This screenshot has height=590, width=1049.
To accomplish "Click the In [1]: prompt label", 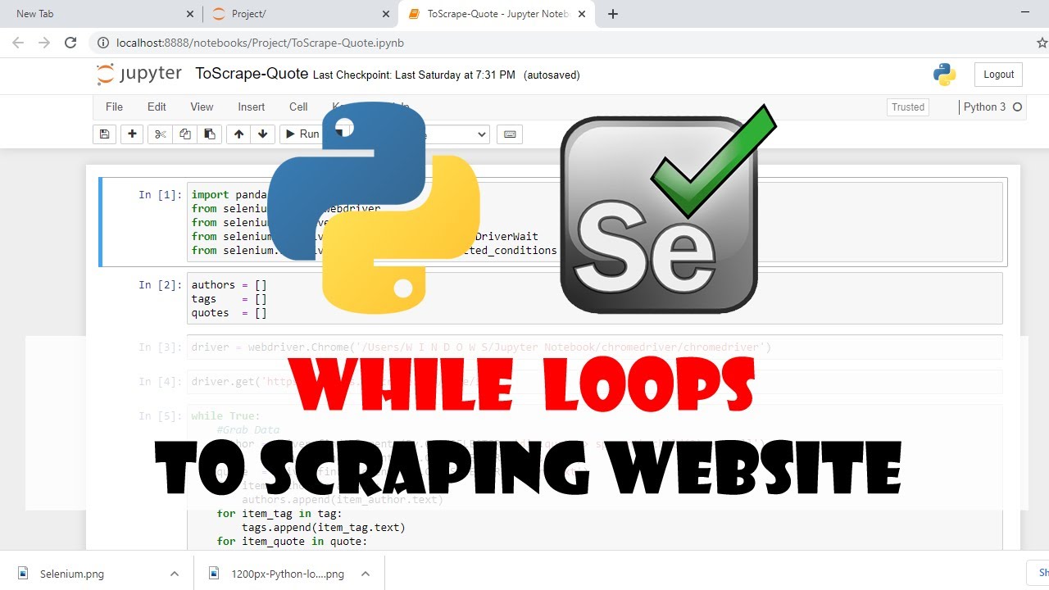I will click(x=161, y=194).
